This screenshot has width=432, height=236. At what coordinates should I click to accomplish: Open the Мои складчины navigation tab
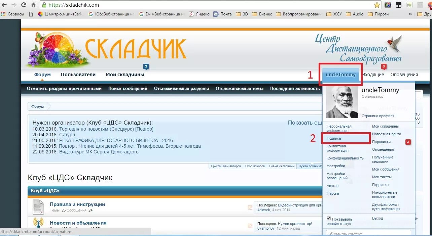125,75
